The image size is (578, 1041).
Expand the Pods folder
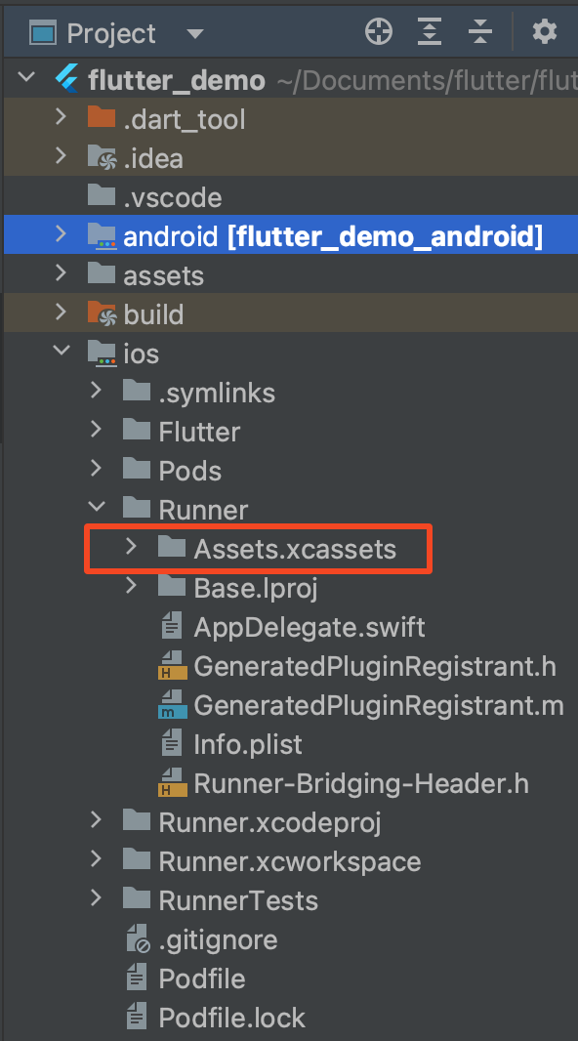pyautogui.click(x=97, y=470)
